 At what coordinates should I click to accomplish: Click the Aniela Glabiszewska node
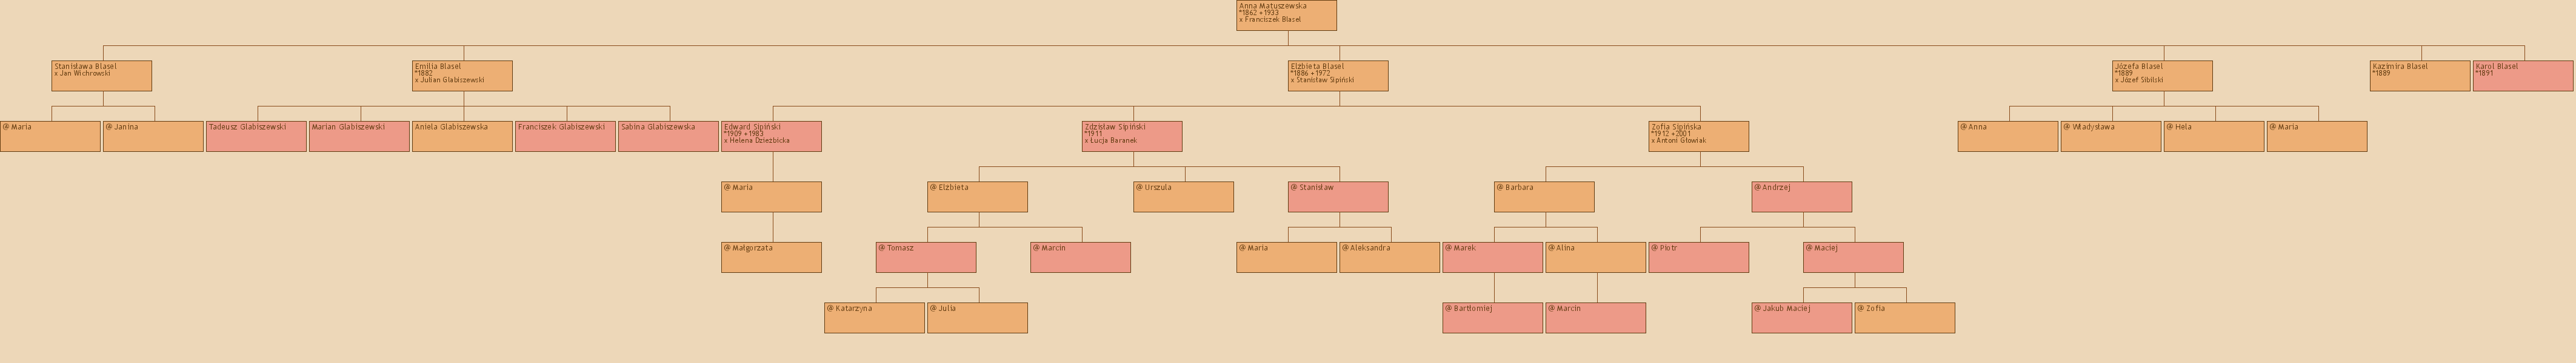coord(462,137)
